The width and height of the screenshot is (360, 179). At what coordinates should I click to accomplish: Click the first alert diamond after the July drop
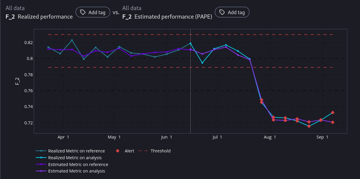pyautogui.click(x=262, y=100)
